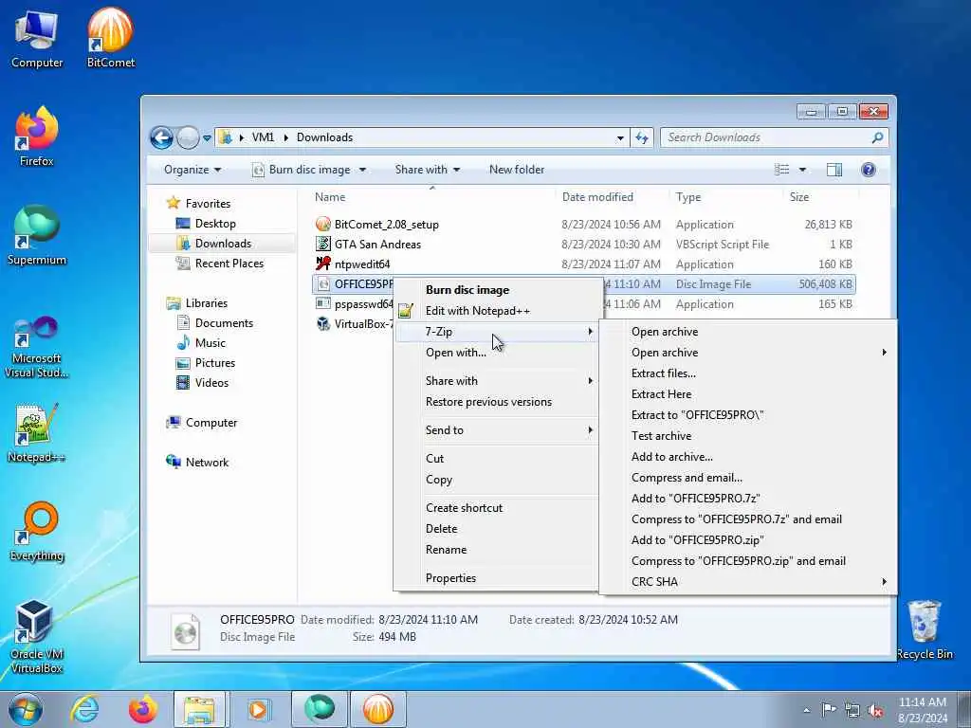Click the muted volume tray icon
This screenshot has width=971, height=728.
pyautogui.click(x=875, y=711)
